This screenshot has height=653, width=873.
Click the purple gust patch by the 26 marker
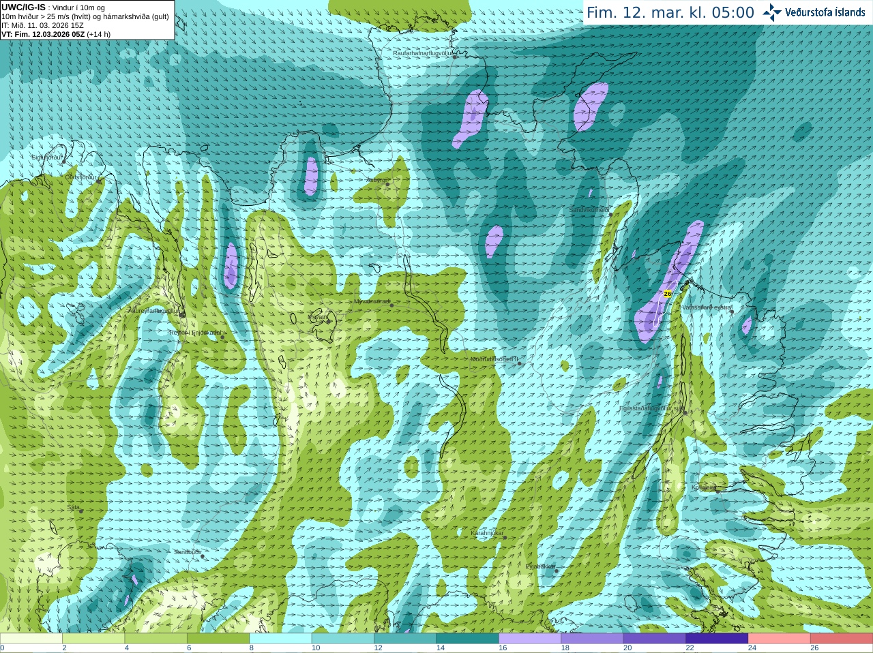click(x=668, y=282)
